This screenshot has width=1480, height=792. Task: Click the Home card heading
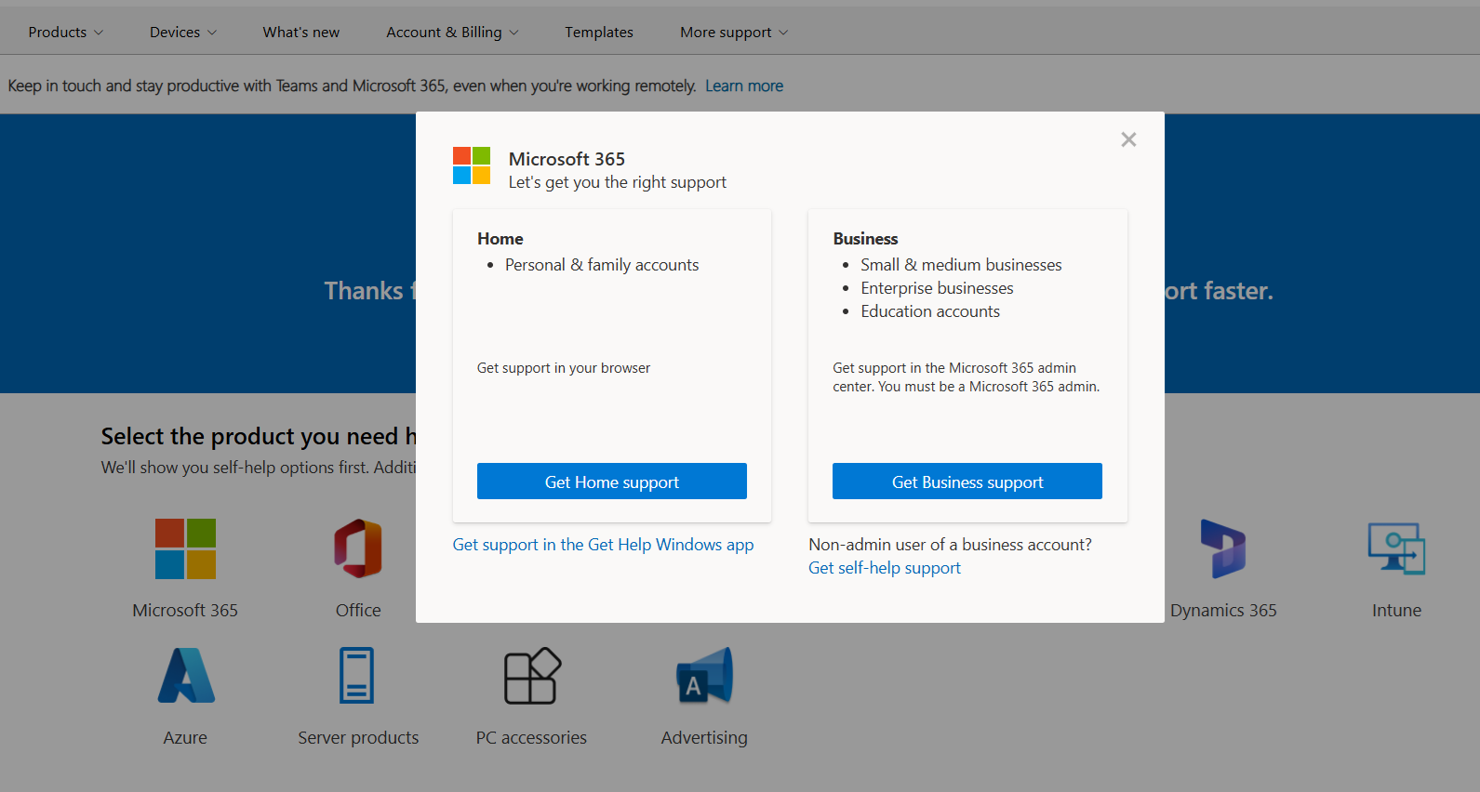[x=500, y=239]
